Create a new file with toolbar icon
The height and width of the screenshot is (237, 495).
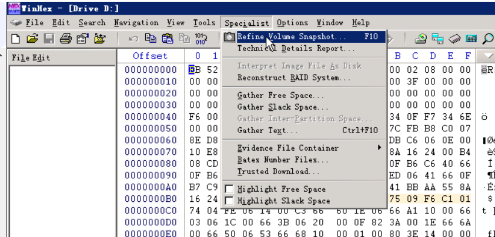click(x=15, y=39)
